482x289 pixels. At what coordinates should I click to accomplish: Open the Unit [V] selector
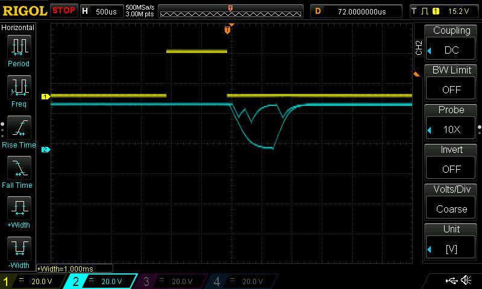coord(451,249)
